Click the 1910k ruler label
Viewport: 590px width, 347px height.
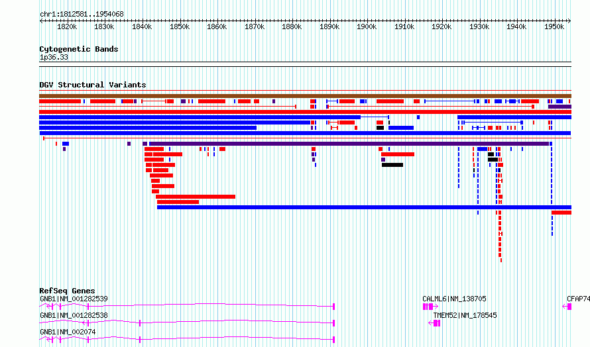(x=404, y=27)
